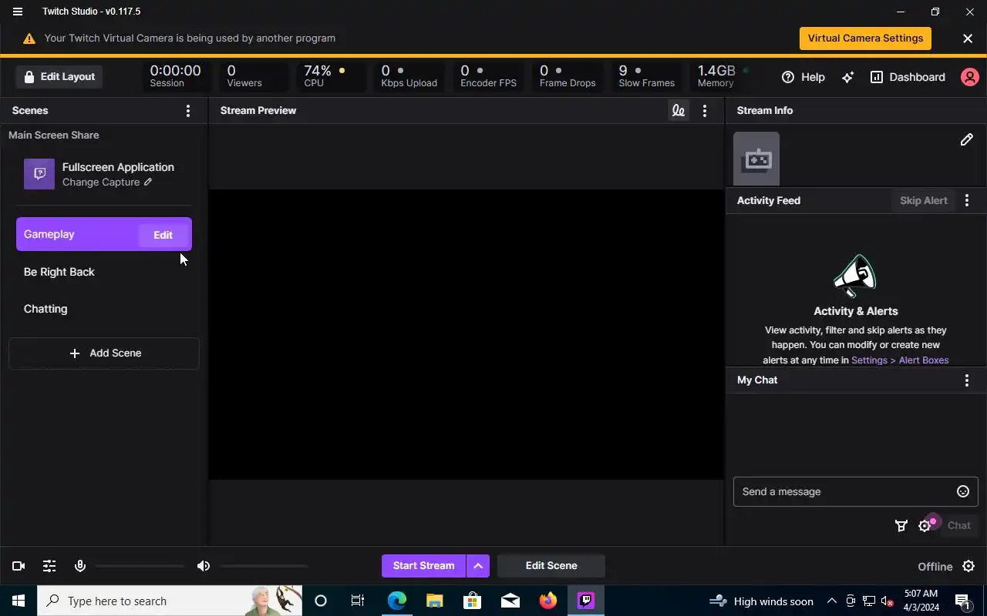
Task: Click Change Capture pencil link
Action: 107,182
